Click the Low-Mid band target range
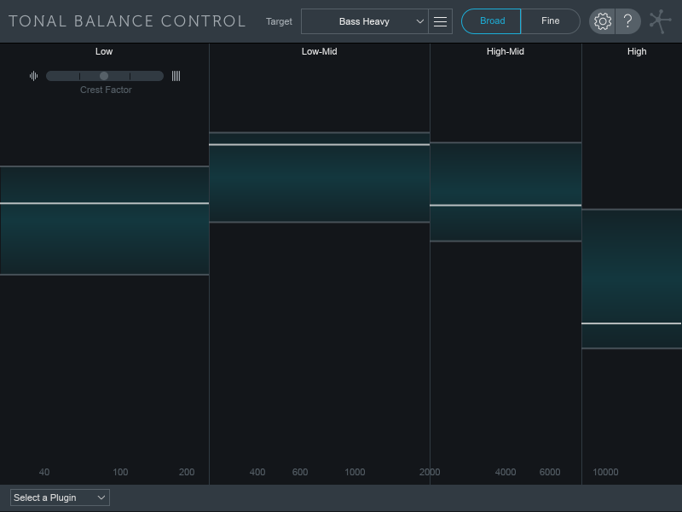 click(319, 177)
